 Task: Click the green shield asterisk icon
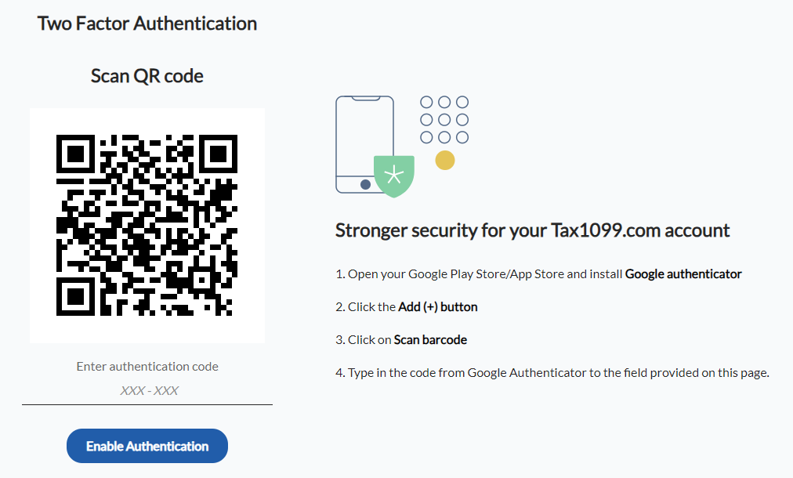click(394, 175)
